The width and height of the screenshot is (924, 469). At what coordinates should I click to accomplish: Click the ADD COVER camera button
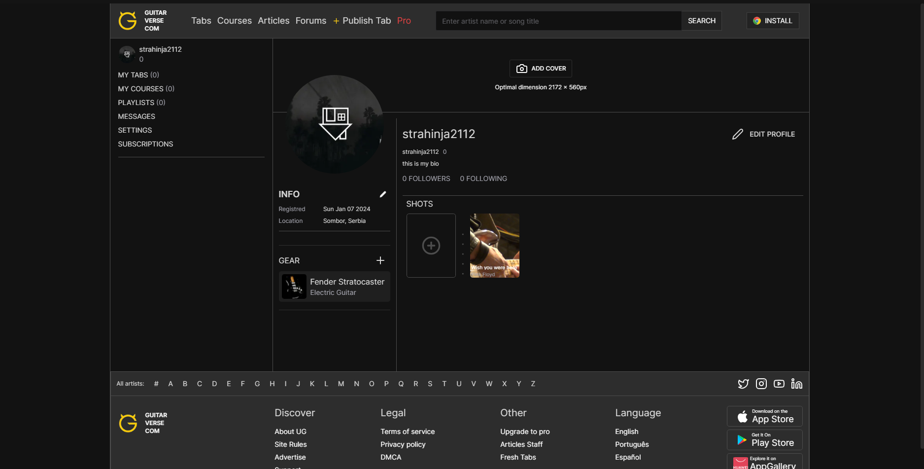pyautogui.click(x=541, y=69)
